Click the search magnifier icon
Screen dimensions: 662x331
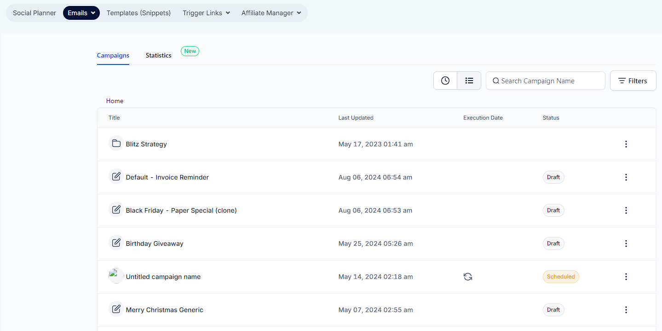tap(496, 81)
